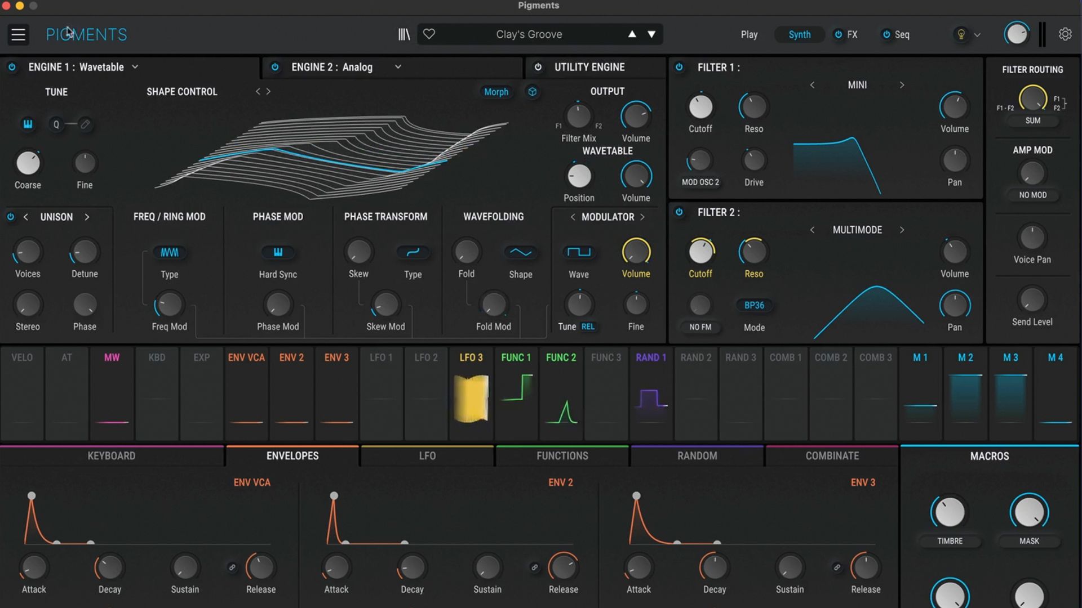Expand the BP36 filter mode selector
The height and width of the screenshot is (608, 1082).
pos(754,305)
